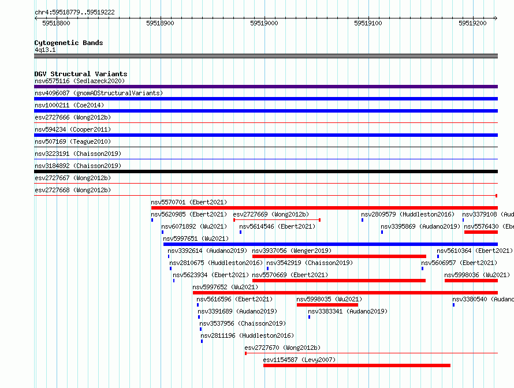
Task: Open the nsv5998036 (Wu2021) label
Action: click(x=477, y=275)
